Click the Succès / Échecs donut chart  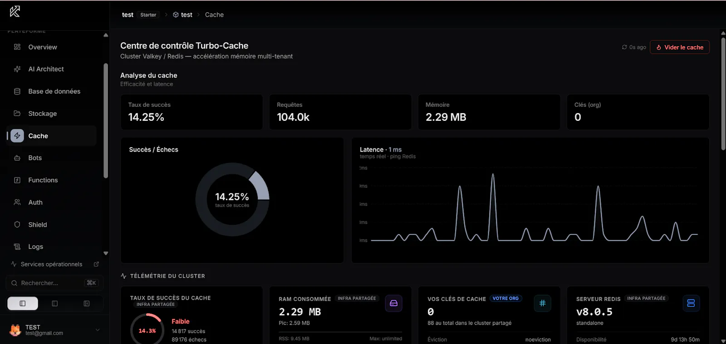[232, 200]
